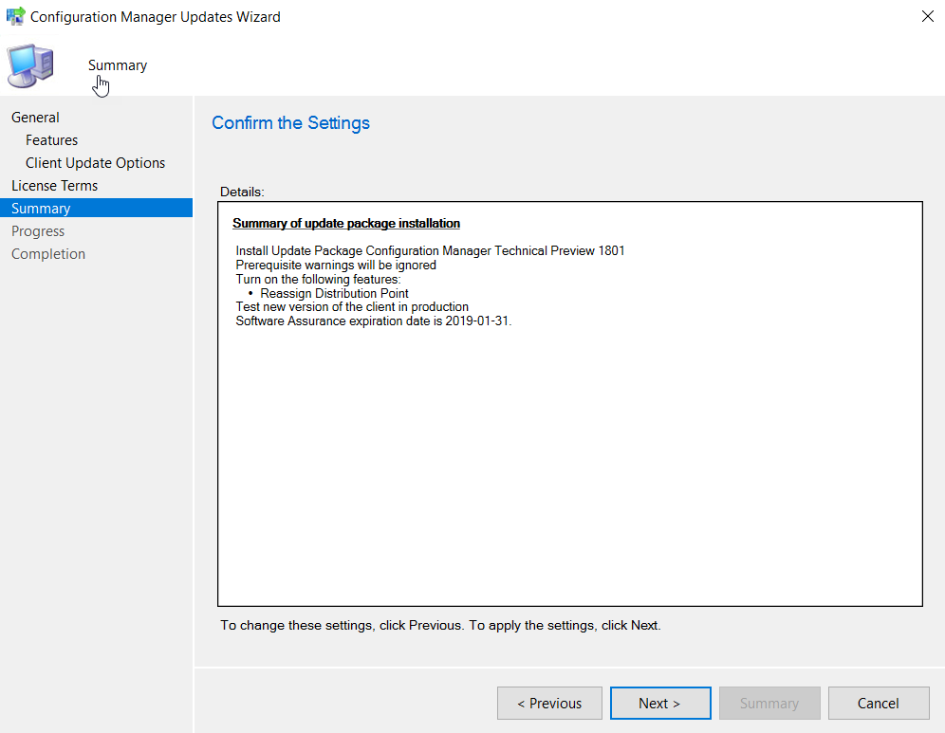Click 'Turn on the following features' line
Screen dimensions: 945x733
(x=318, y=279)
